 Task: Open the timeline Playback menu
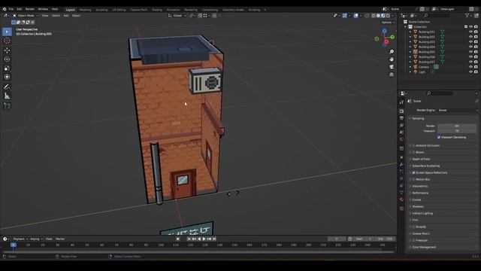(20, 239)
